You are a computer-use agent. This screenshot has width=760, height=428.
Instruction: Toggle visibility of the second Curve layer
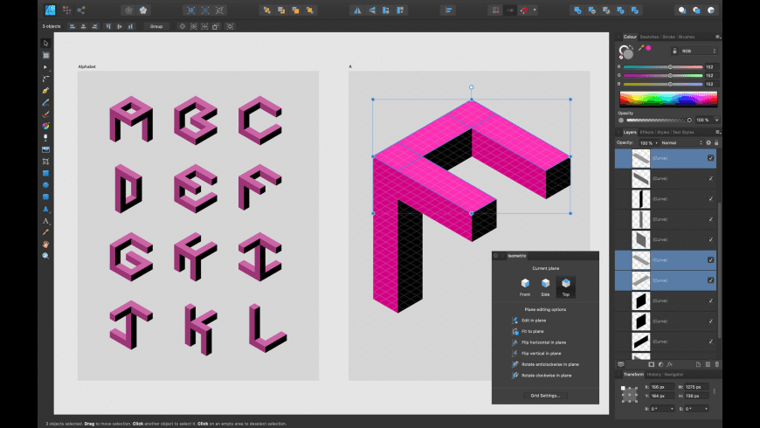point(710,178)
